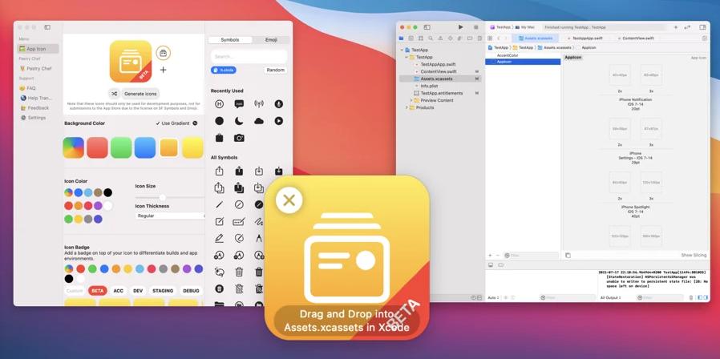Click the white X on the large icon overlay

click(x=289, y=200)
